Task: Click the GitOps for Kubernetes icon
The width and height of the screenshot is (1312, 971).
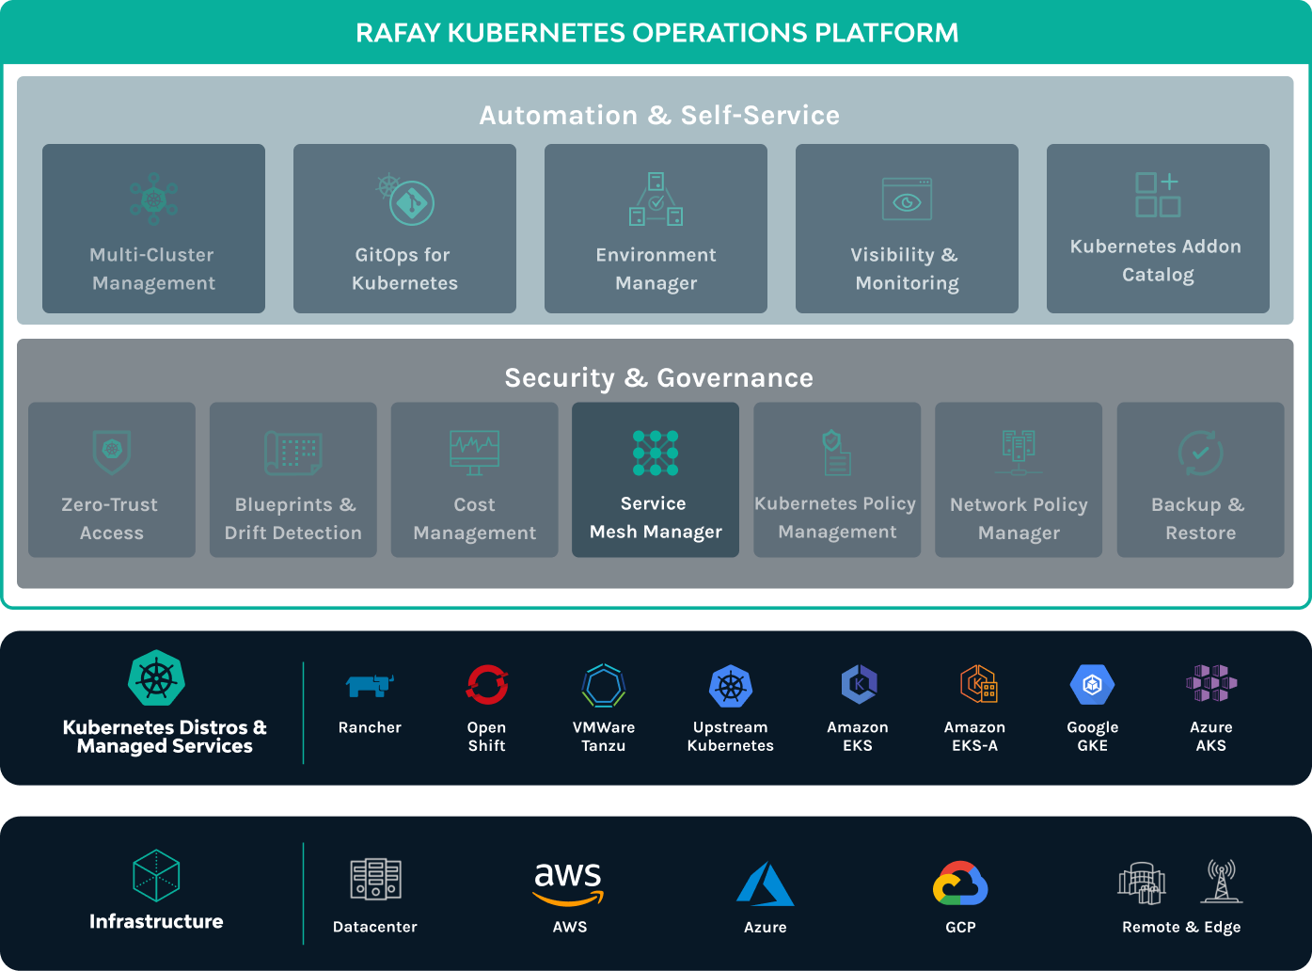Action: 405,199
